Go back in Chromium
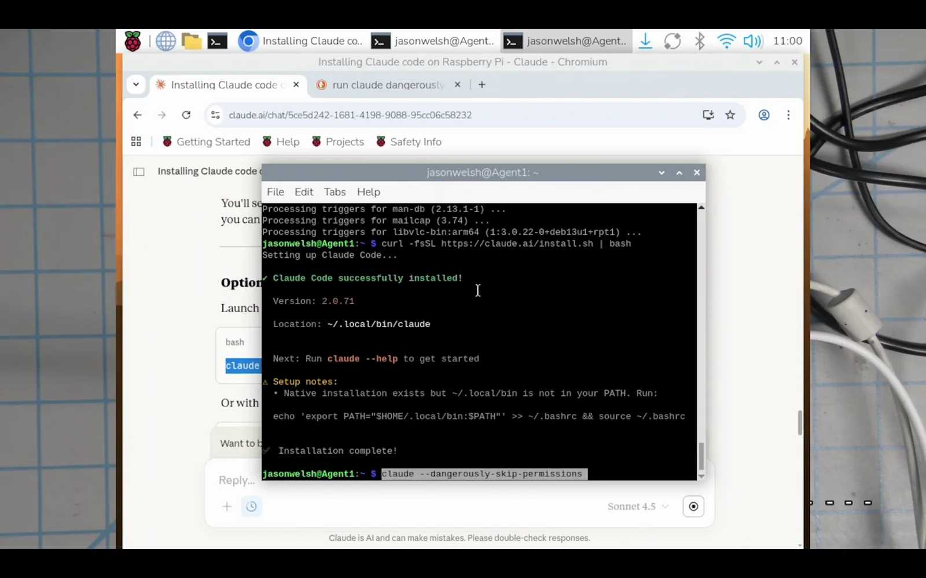926x578 pixels. point(137,115)
